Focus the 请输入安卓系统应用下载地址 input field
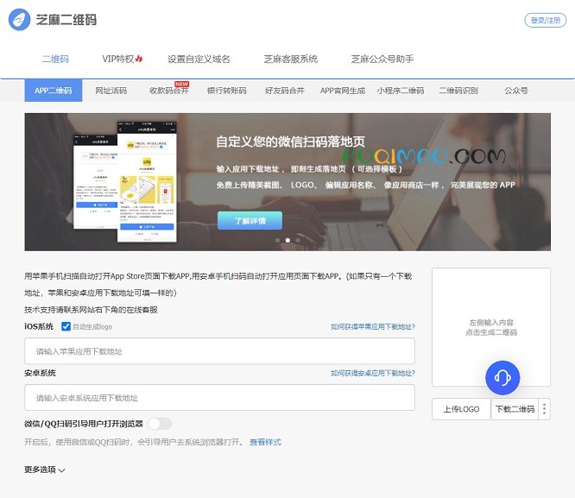The image size is (575, 498). tap(219, 398)
